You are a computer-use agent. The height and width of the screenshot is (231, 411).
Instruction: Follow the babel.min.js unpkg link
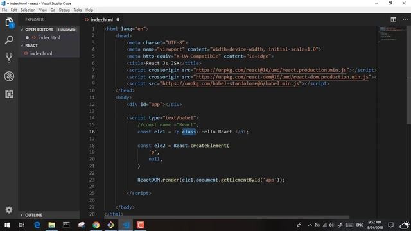231,84
